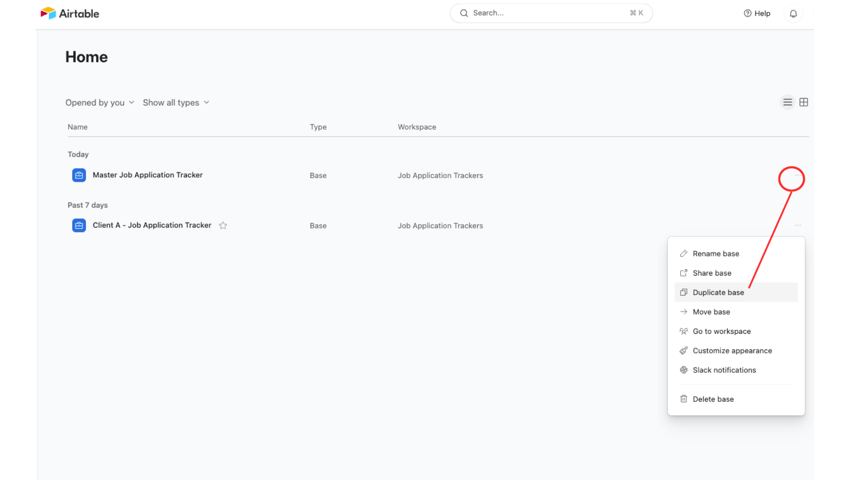This screenshot has height=480, width=854.
Task: Click the Client A base briefcase icon
Action: [79, 225]
